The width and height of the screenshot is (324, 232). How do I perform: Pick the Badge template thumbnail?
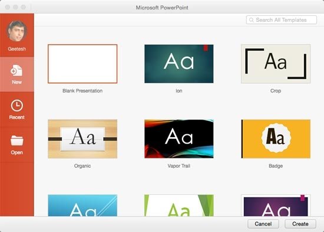point(276,139)
